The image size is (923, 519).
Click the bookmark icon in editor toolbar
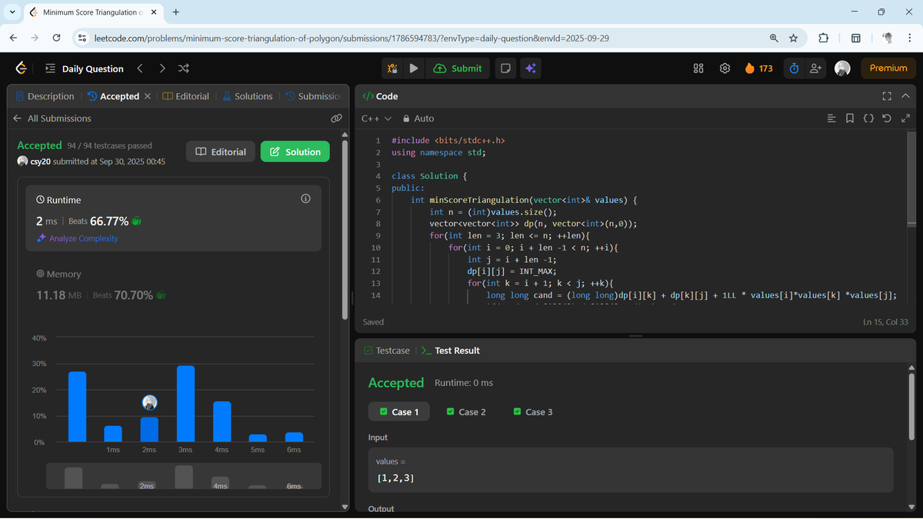coord(849,118)
